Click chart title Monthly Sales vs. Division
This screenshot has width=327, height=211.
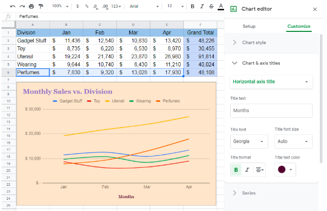67,92
